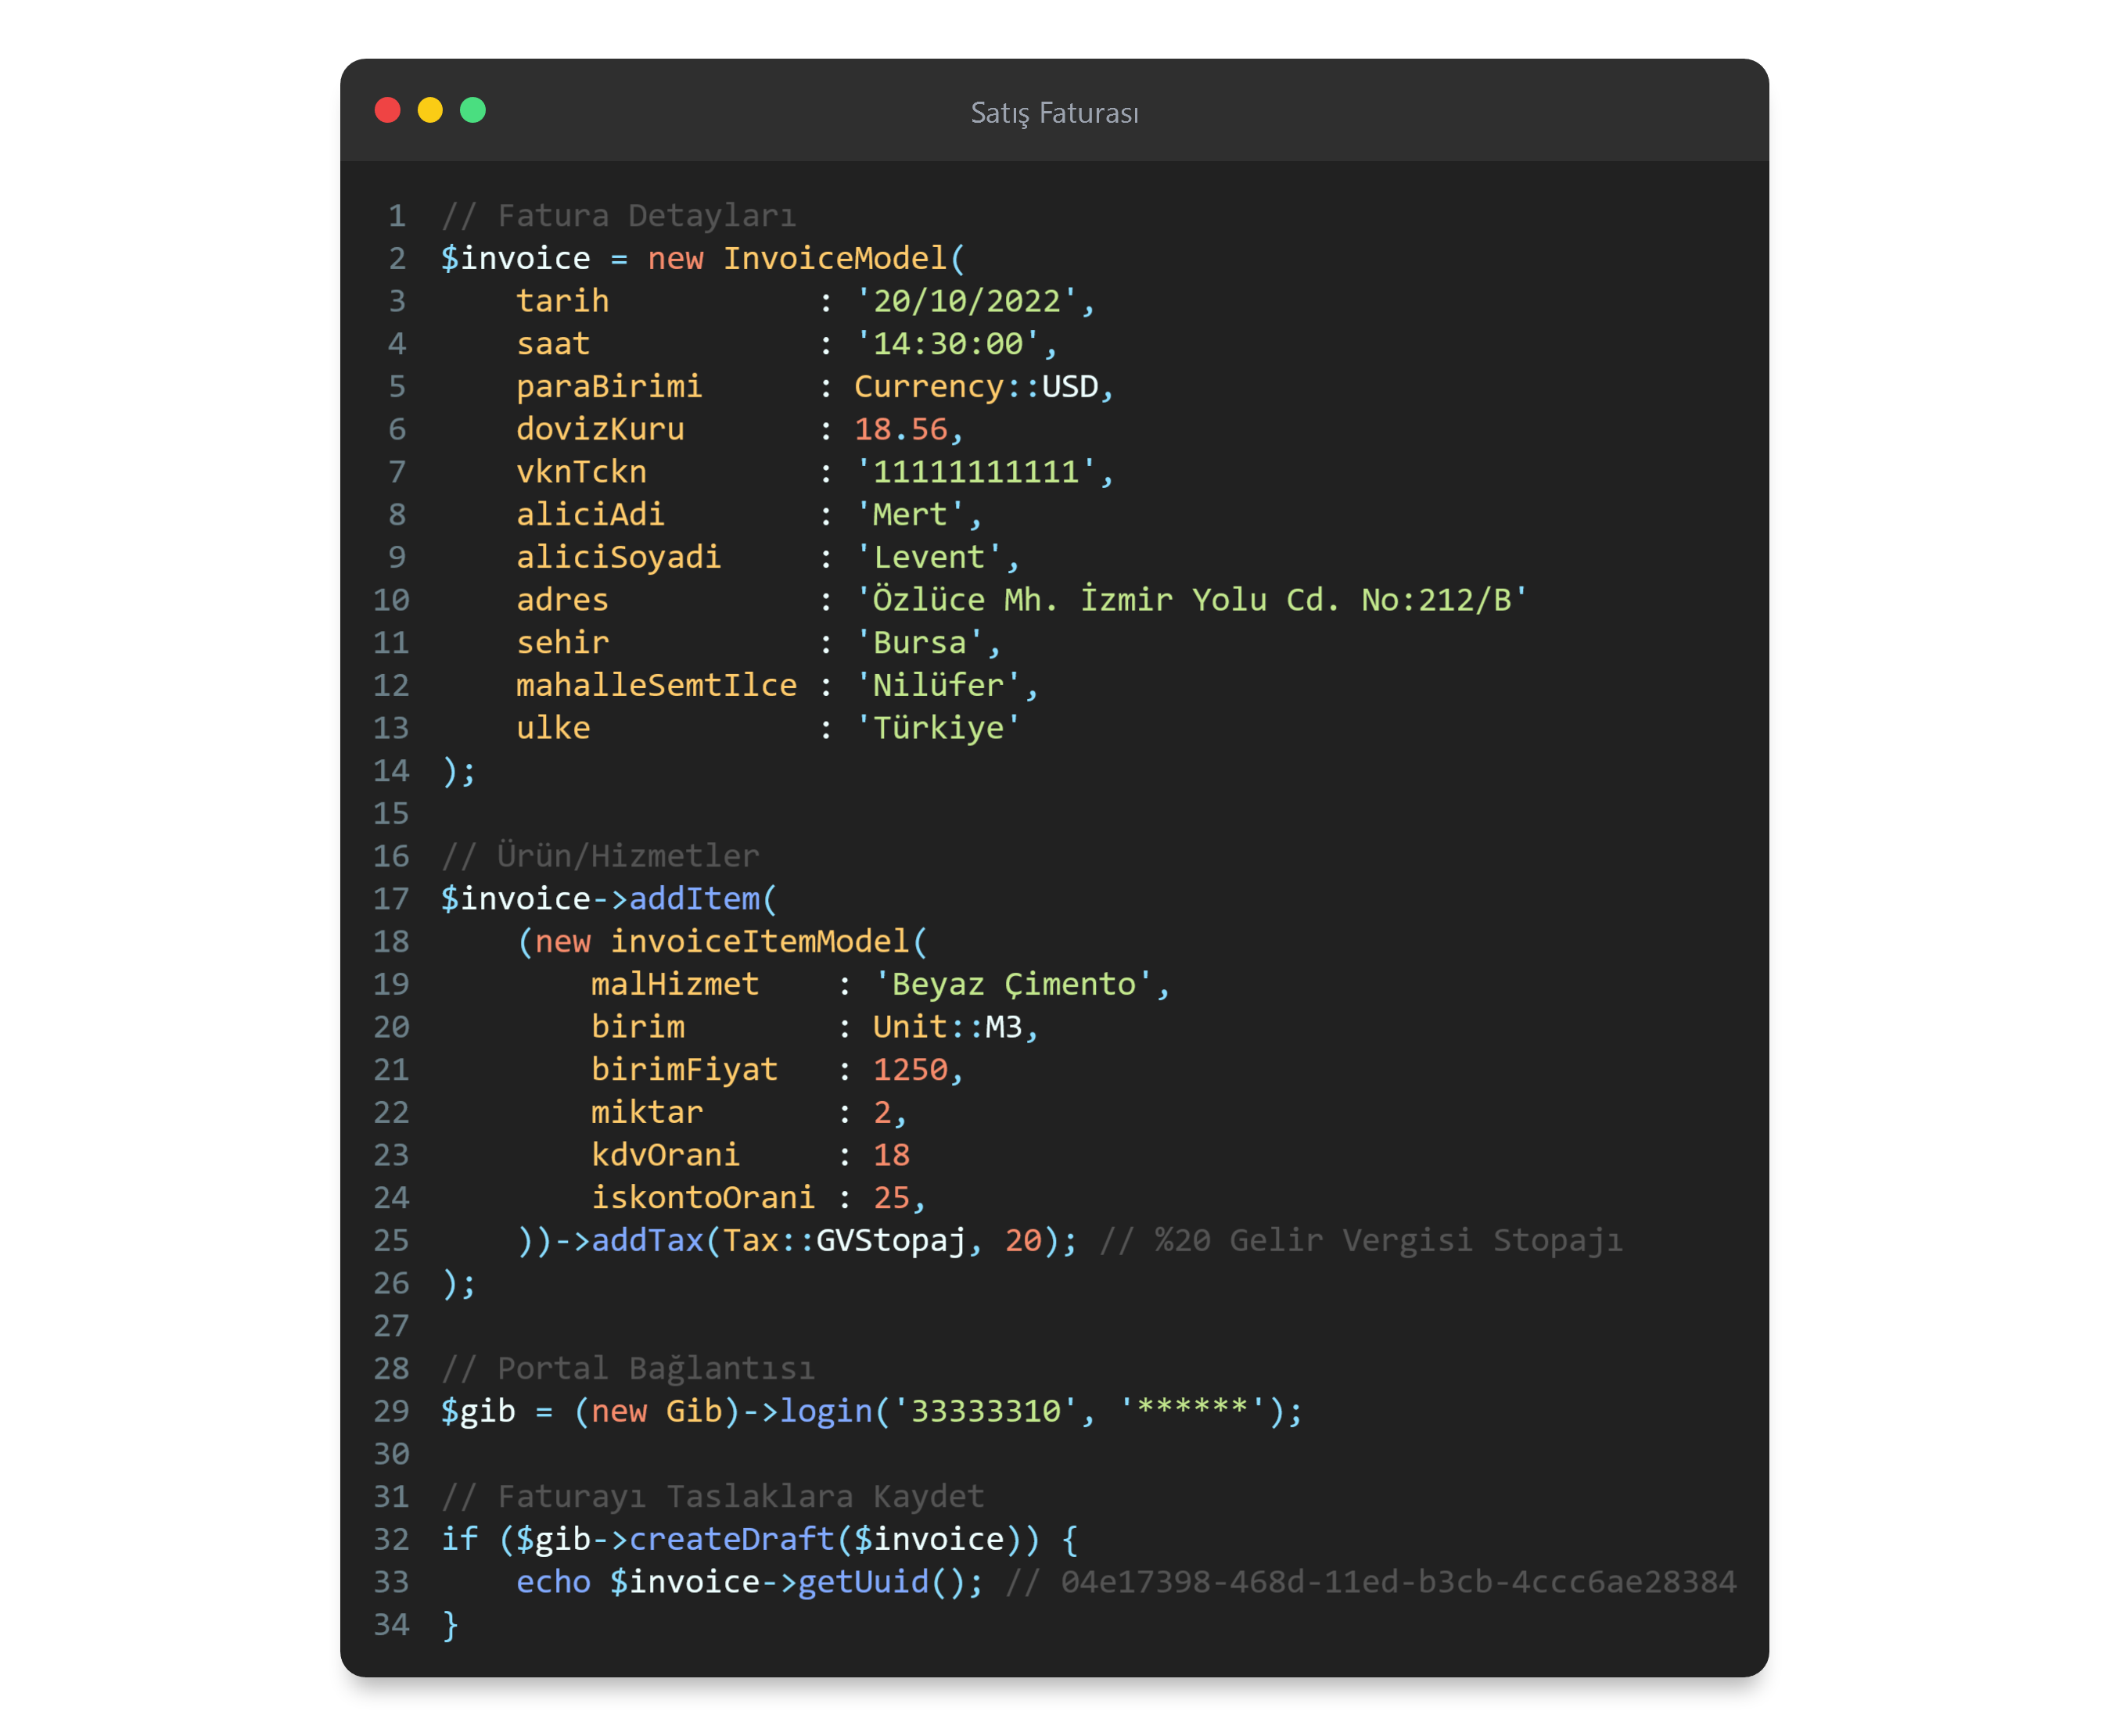Click the '// Fatura Detayları' comment
The width and height of the screenshot is (2112, 1736).
click(620, 216)
